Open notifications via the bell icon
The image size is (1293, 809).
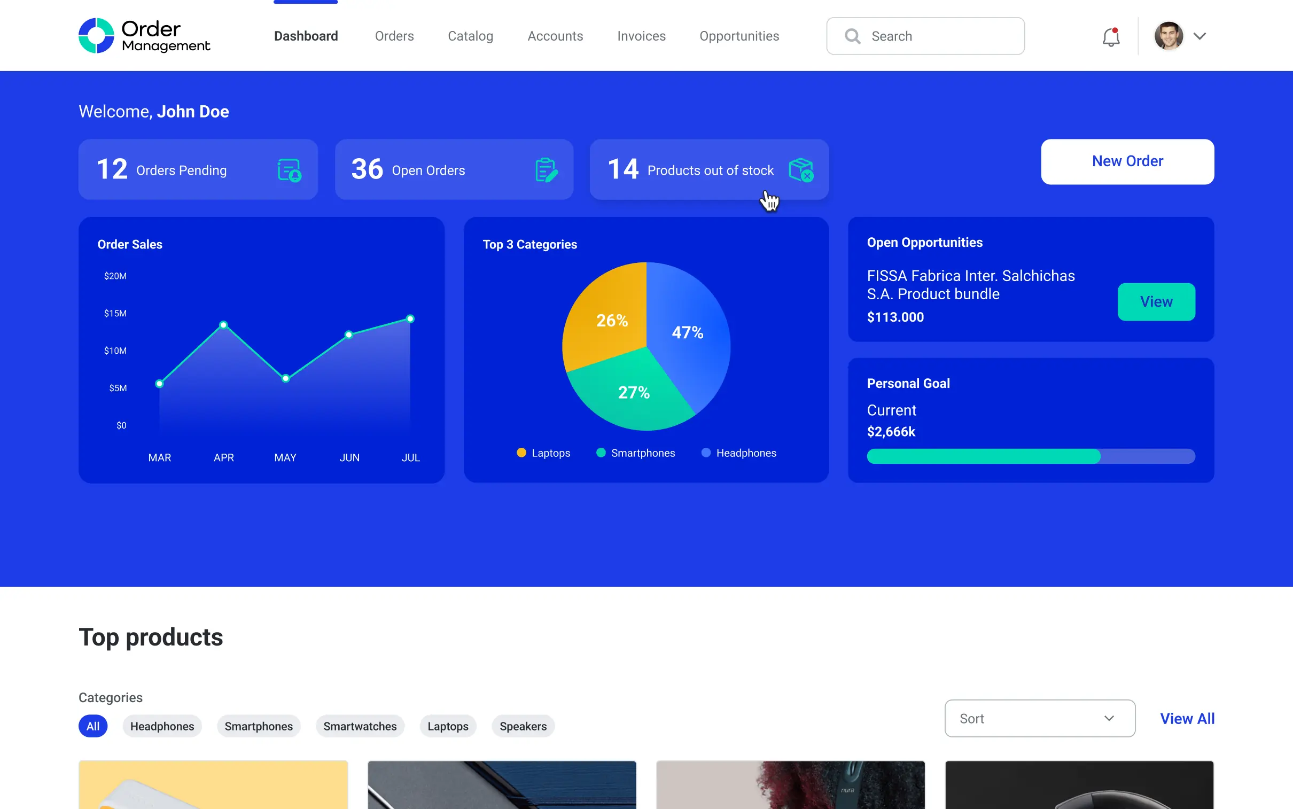coord(1111,36)
